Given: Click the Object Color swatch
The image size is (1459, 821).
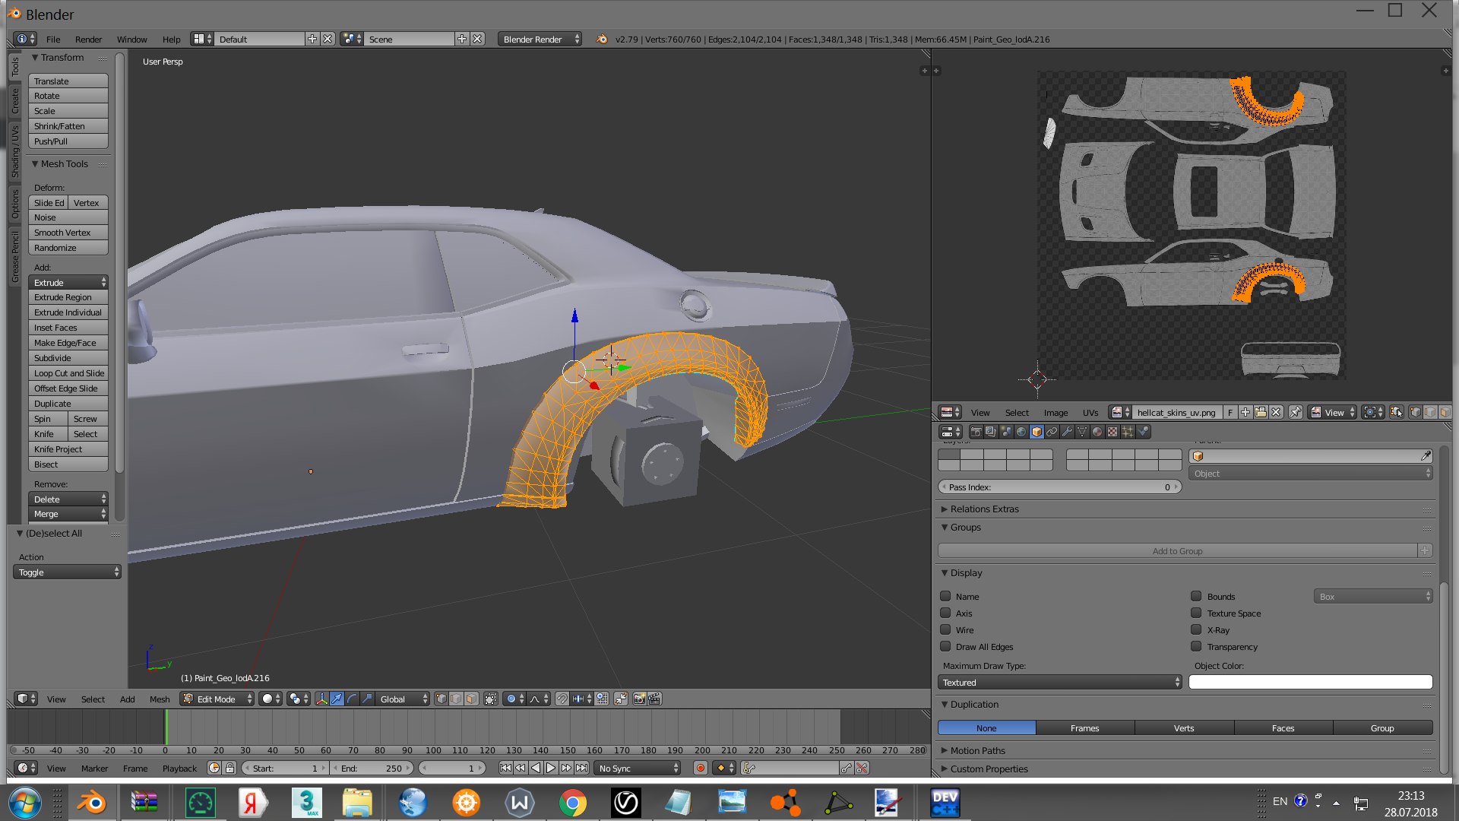Looking at the screenshot, I should [1310, 683].
